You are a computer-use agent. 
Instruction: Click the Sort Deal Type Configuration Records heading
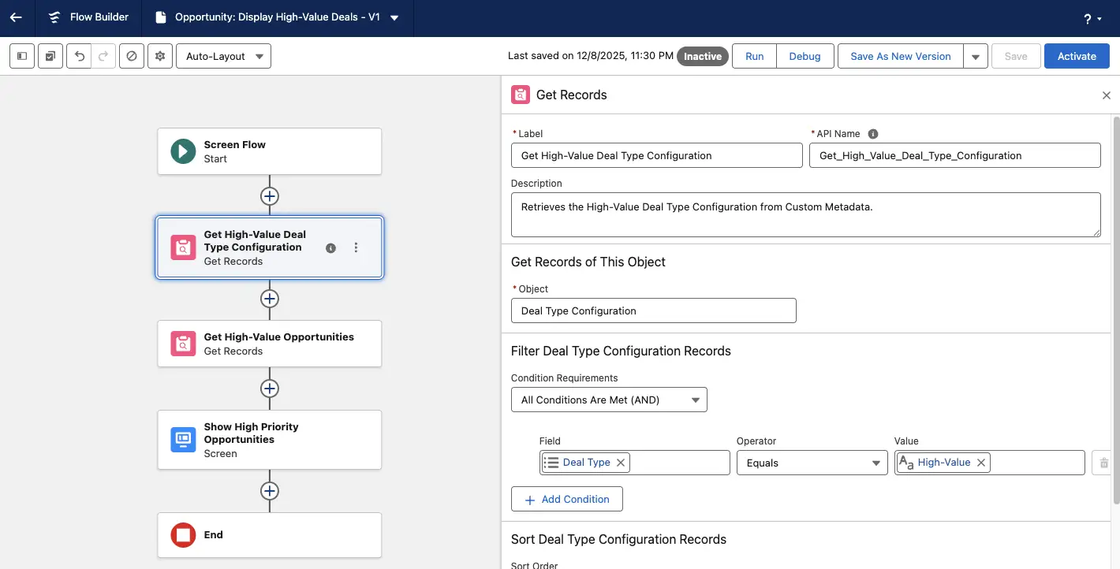(618, 540)
